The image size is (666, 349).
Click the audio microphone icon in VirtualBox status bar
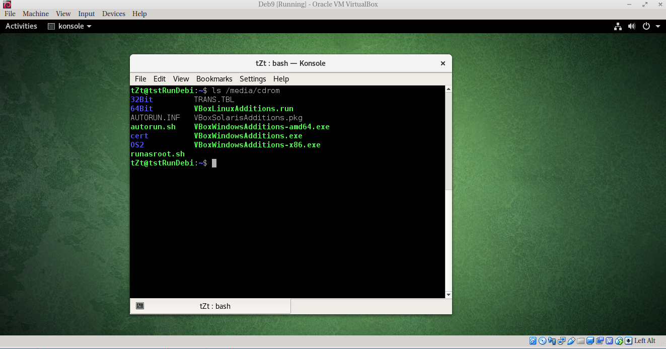552,341
